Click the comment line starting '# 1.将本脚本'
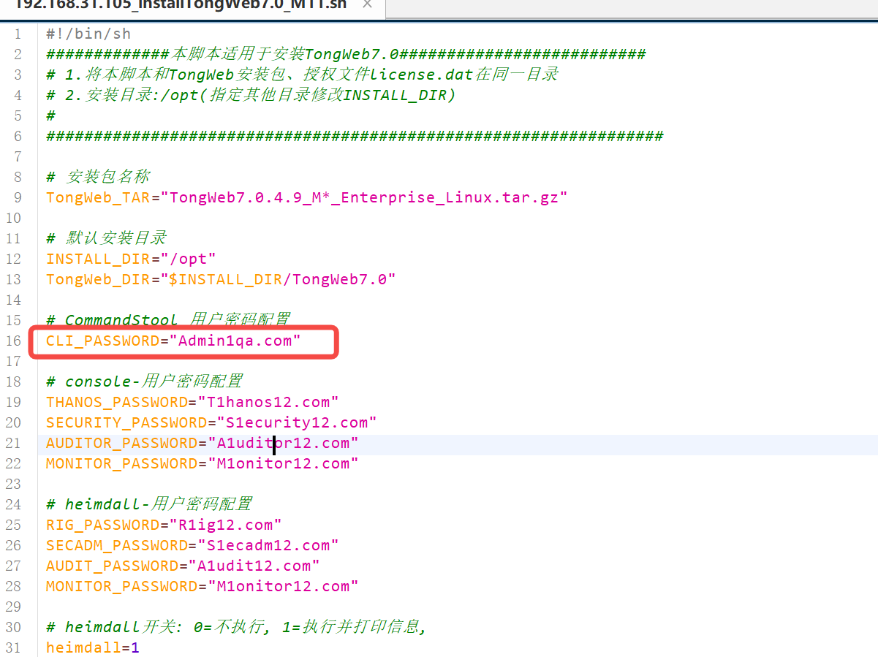This screenshot has height=657, width=878. [x=303, y=75]
